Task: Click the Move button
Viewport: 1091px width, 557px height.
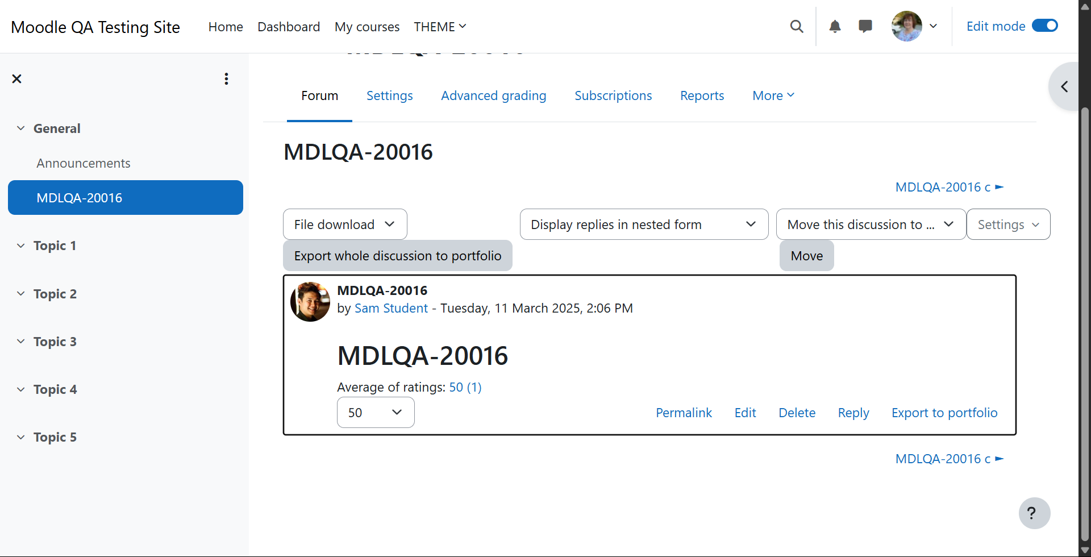Action: (x=807, y=256)
